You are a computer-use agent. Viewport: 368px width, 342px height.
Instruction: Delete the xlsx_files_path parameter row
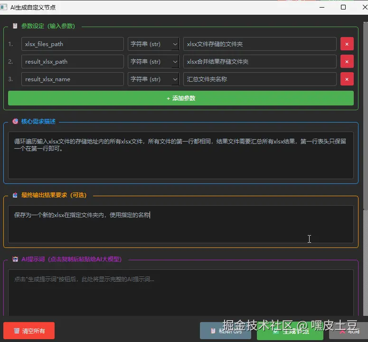pos(347,44)
